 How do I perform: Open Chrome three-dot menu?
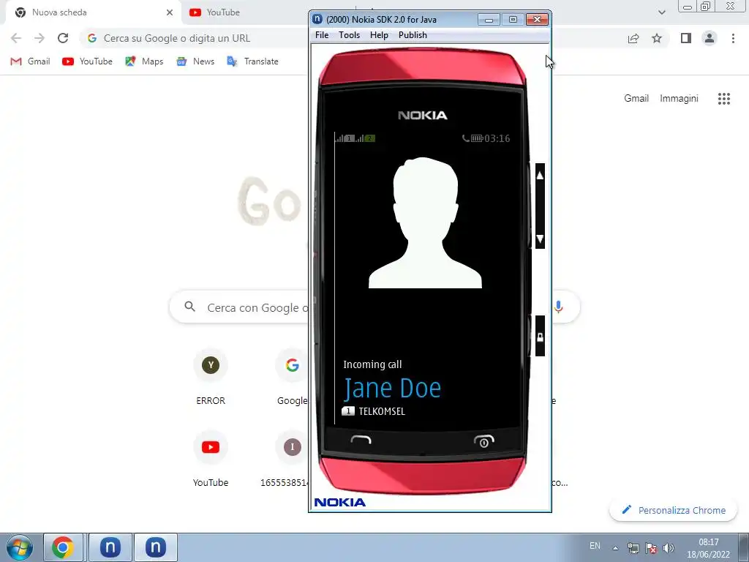point(733,38)
